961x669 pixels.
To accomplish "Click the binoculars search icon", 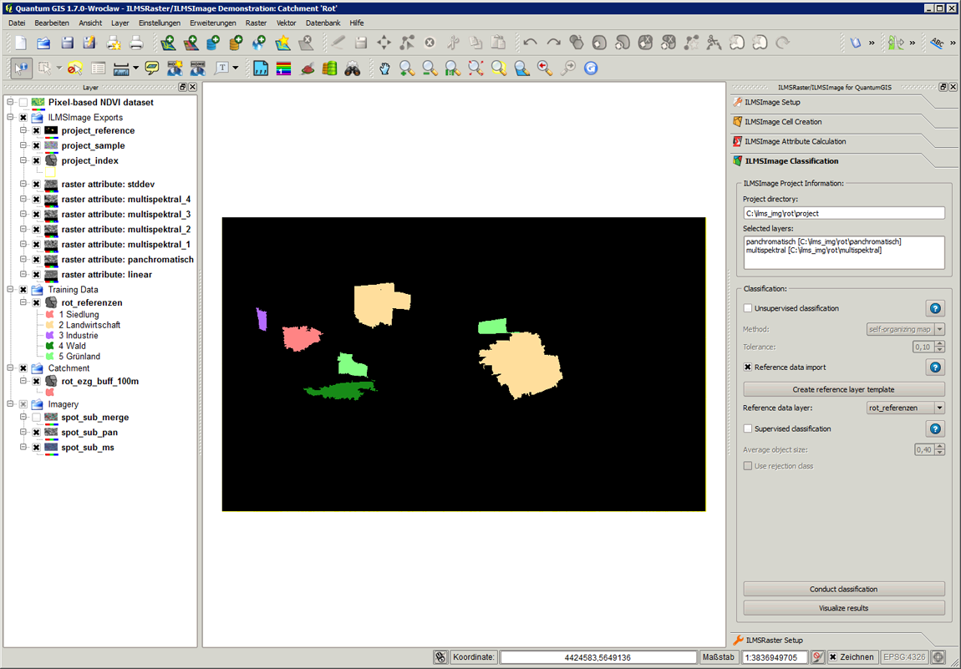I will (353, 68).
